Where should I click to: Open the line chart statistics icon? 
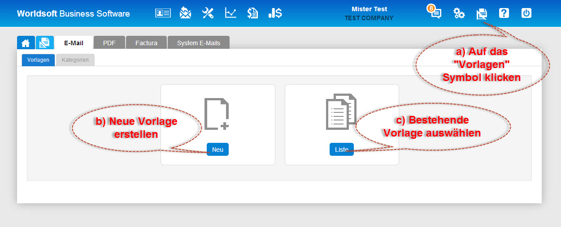click(230, 13)
